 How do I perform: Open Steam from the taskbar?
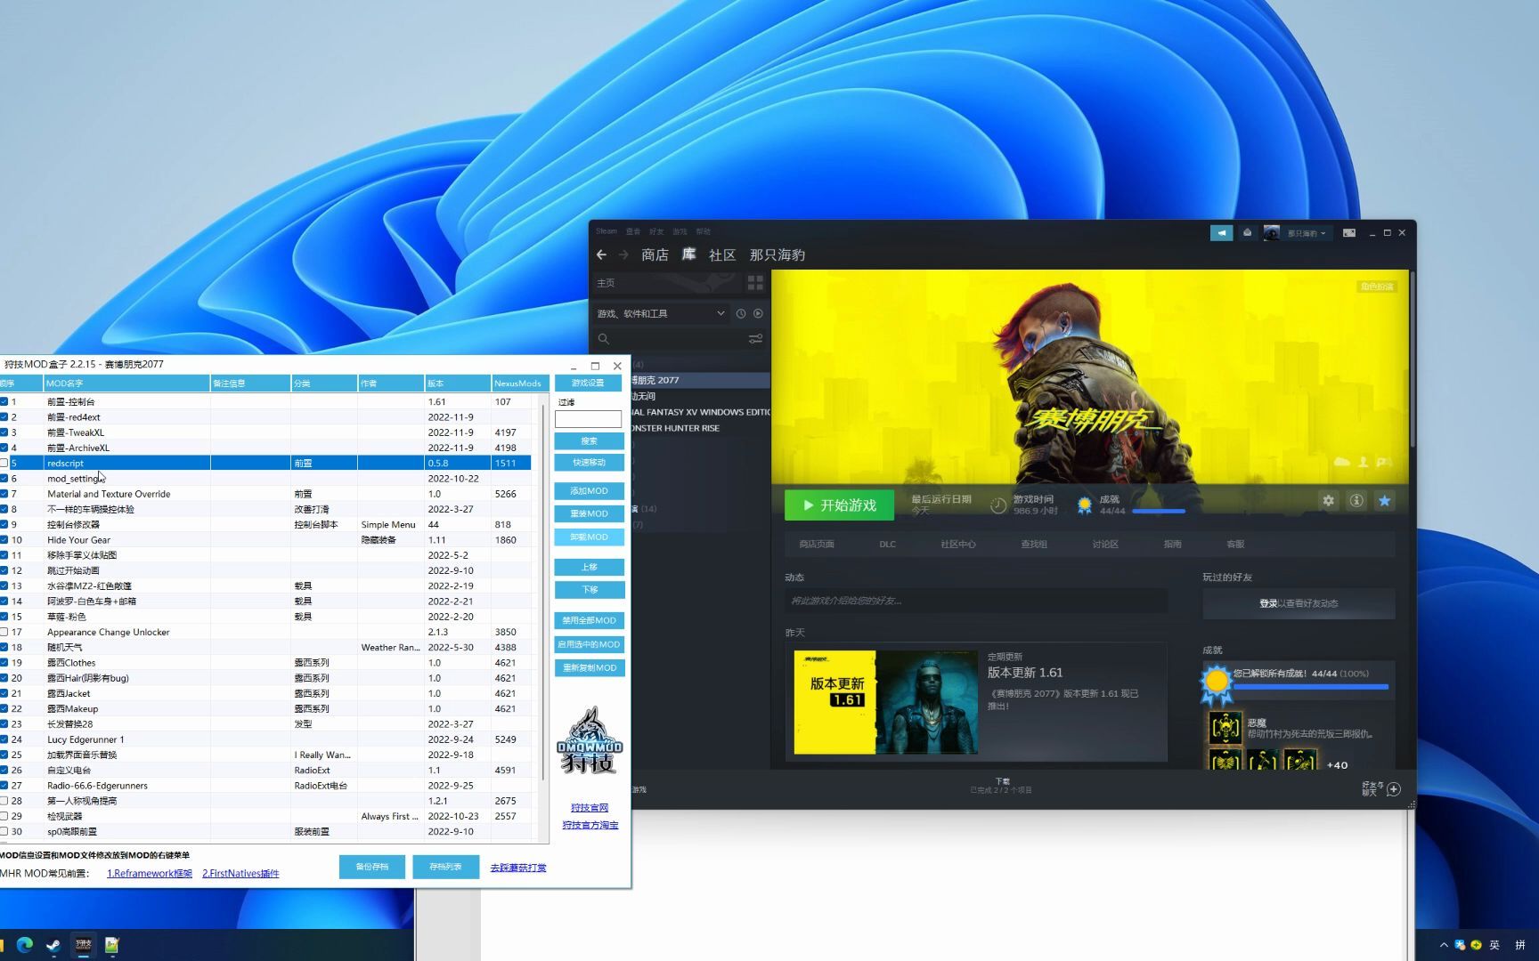pyautogui.click(x=53, y=945)
